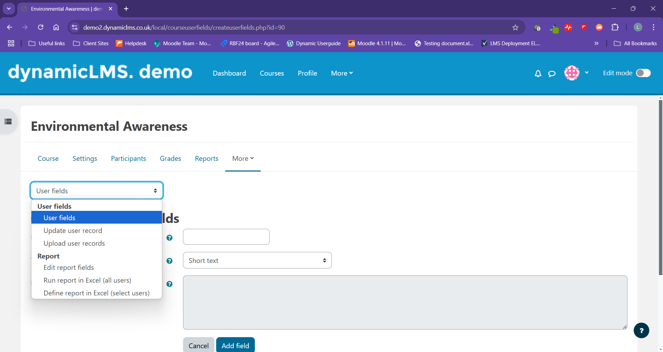Click the help icon beside Short text dropdown
Image resolution: width=663 pixels, height=352 pixels.
click(169, 261)
